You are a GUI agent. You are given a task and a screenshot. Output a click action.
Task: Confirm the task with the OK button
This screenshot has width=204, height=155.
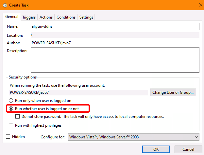point(156,149)
